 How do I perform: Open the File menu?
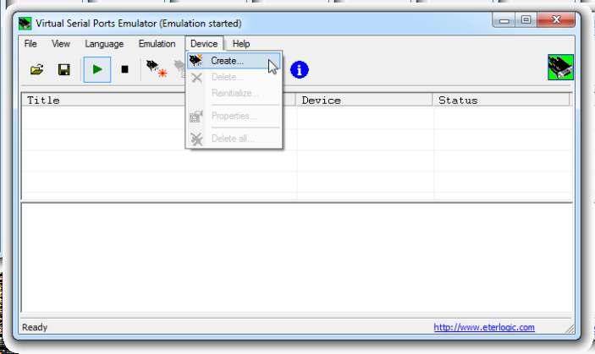(30, 44)
